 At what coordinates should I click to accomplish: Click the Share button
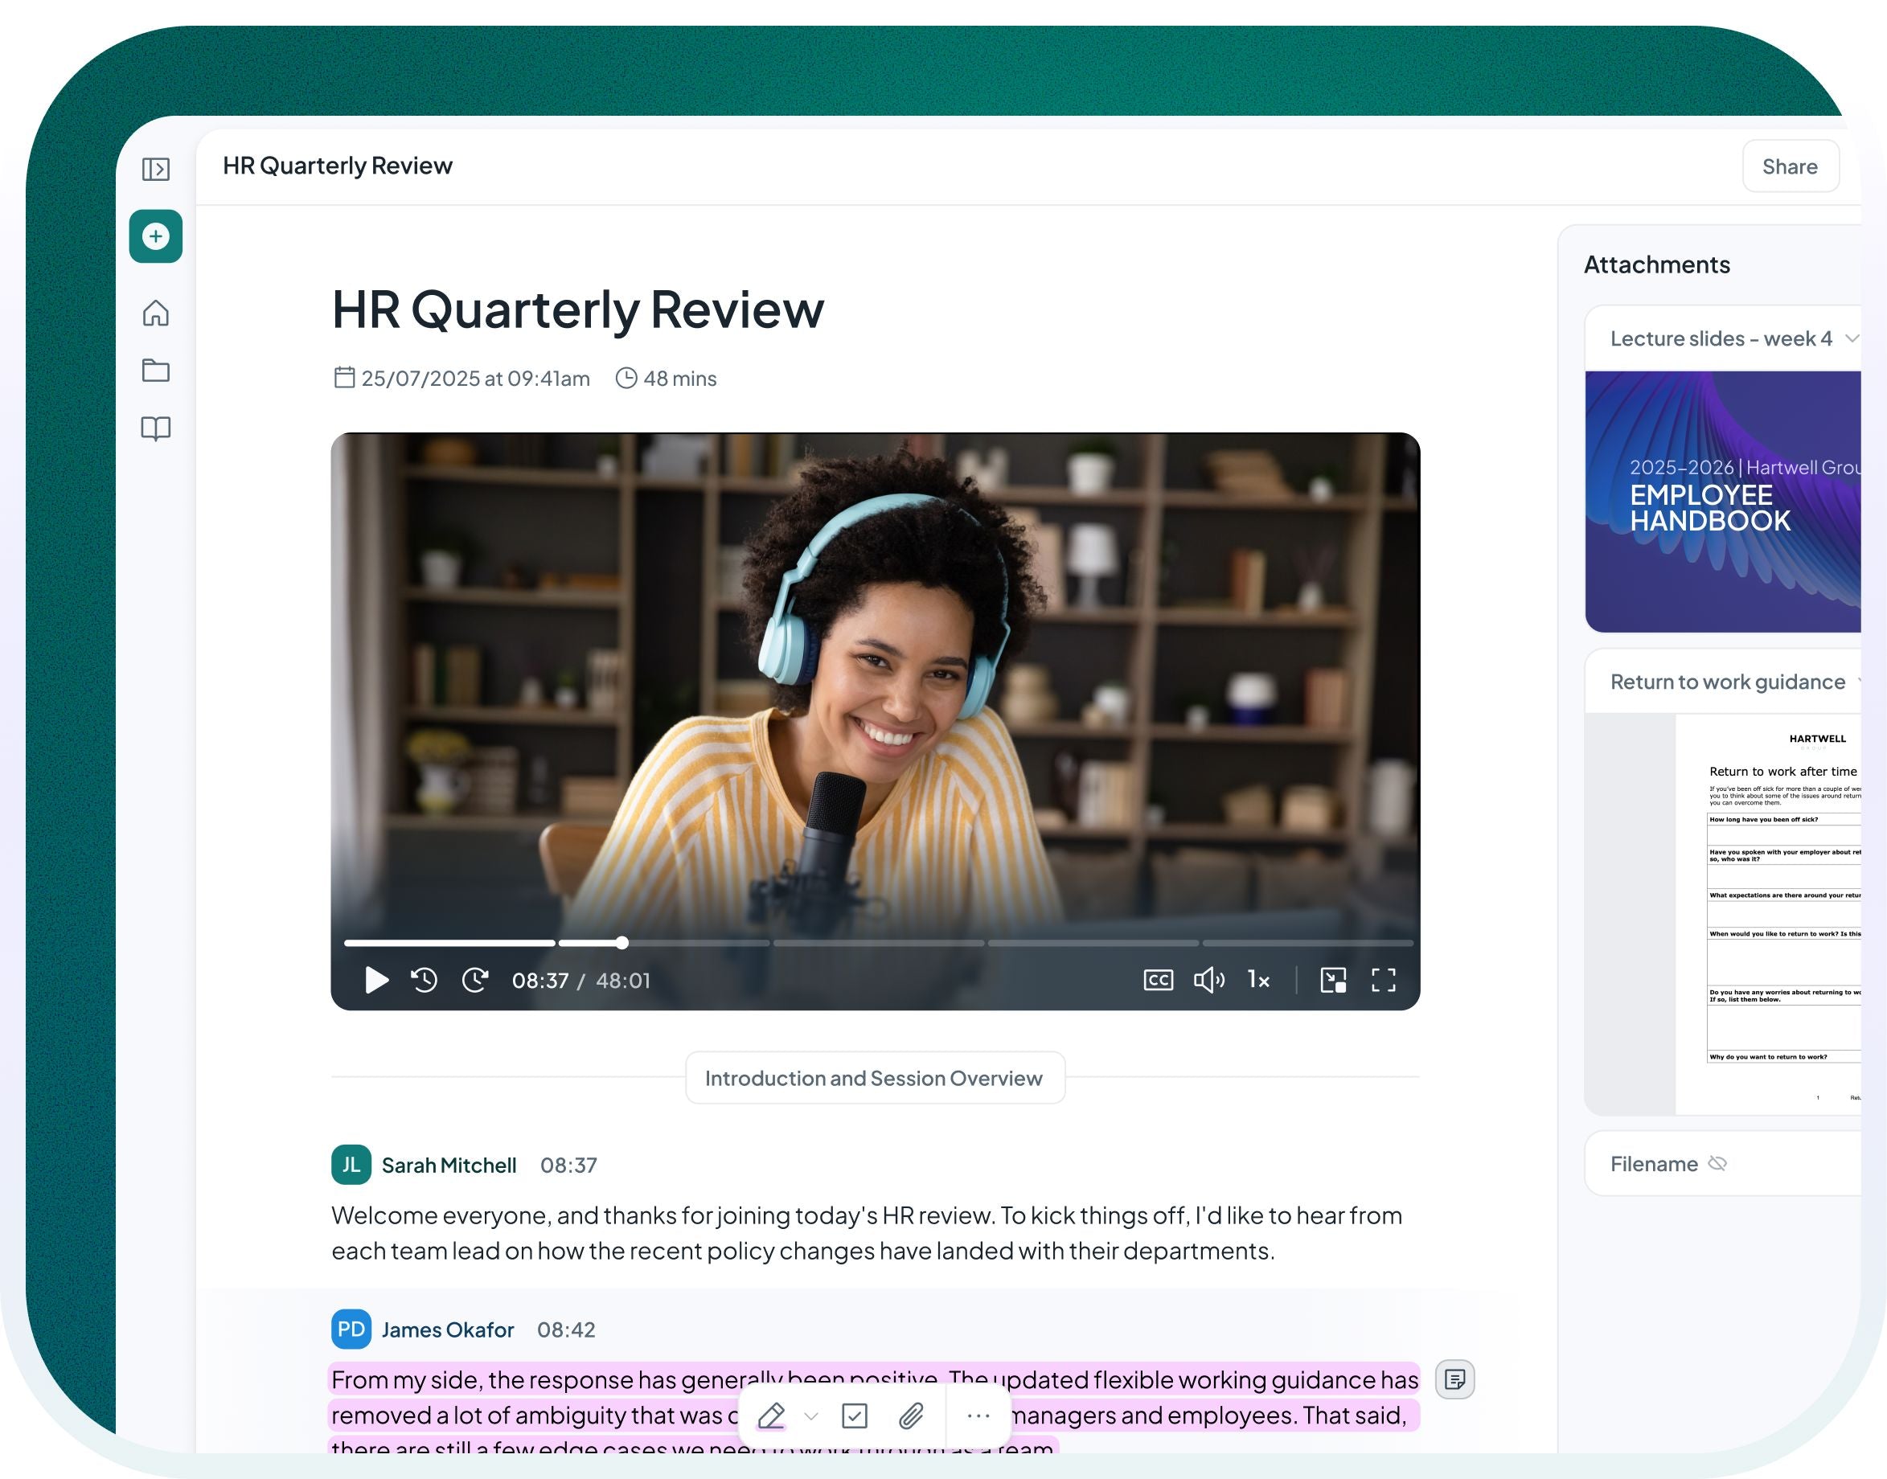(x=1790, y=166)
